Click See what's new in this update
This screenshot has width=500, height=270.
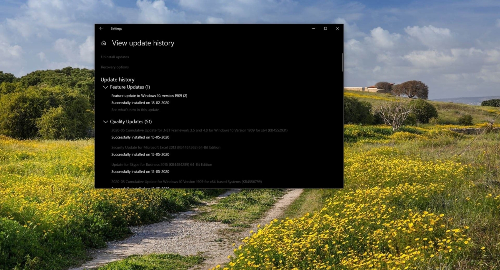point(135,110)
